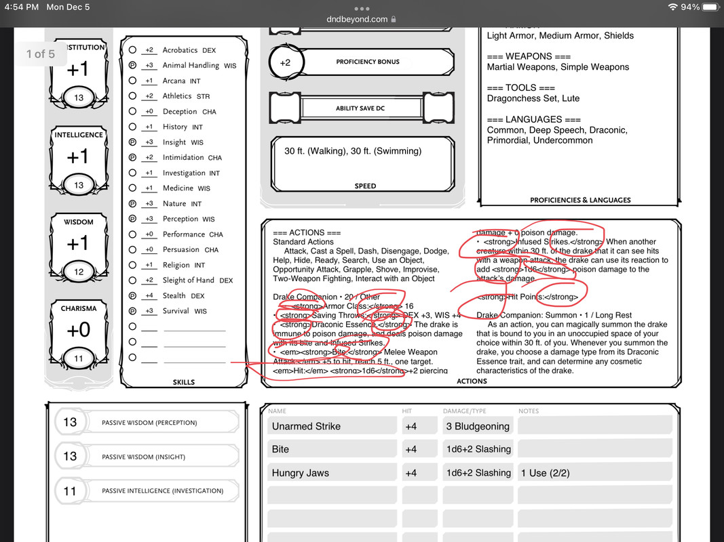Select Hungry Jaws +4 hit field
This screenshot has width=724, height=542.
pos(420,473)
